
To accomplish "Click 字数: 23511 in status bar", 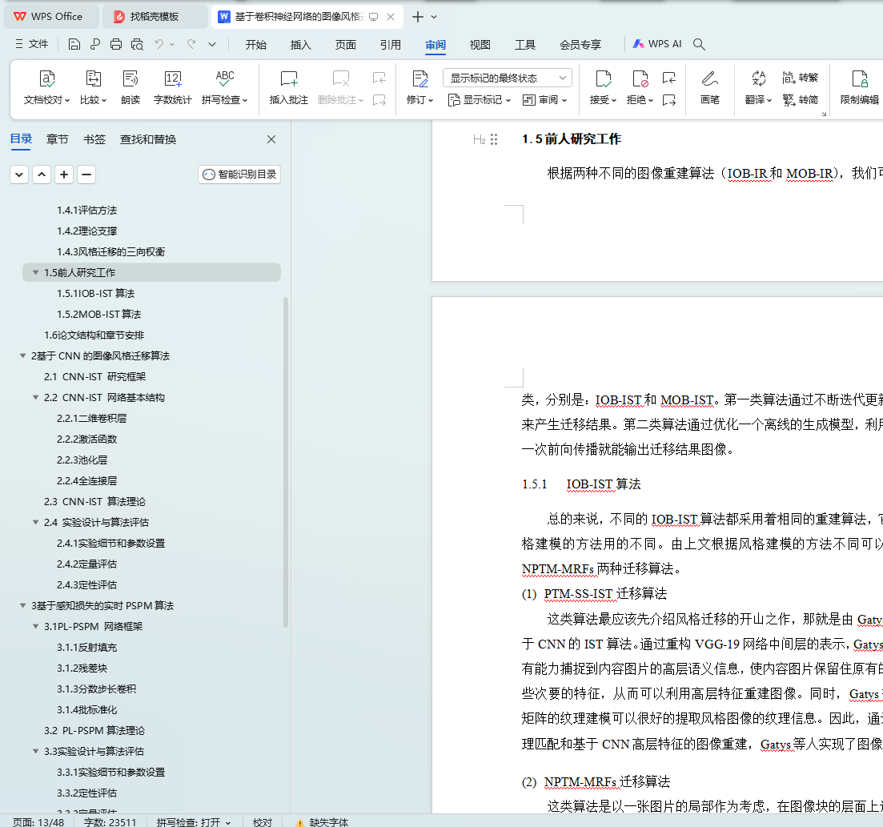I will coord(110,822).
